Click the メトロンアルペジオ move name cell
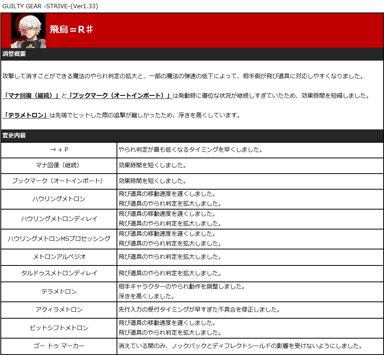This screenshot has height=355, width=384. click(x=59, y=257)
